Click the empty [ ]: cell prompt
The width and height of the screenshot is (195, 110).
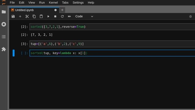pyautogui.click(x=24, y=53)
